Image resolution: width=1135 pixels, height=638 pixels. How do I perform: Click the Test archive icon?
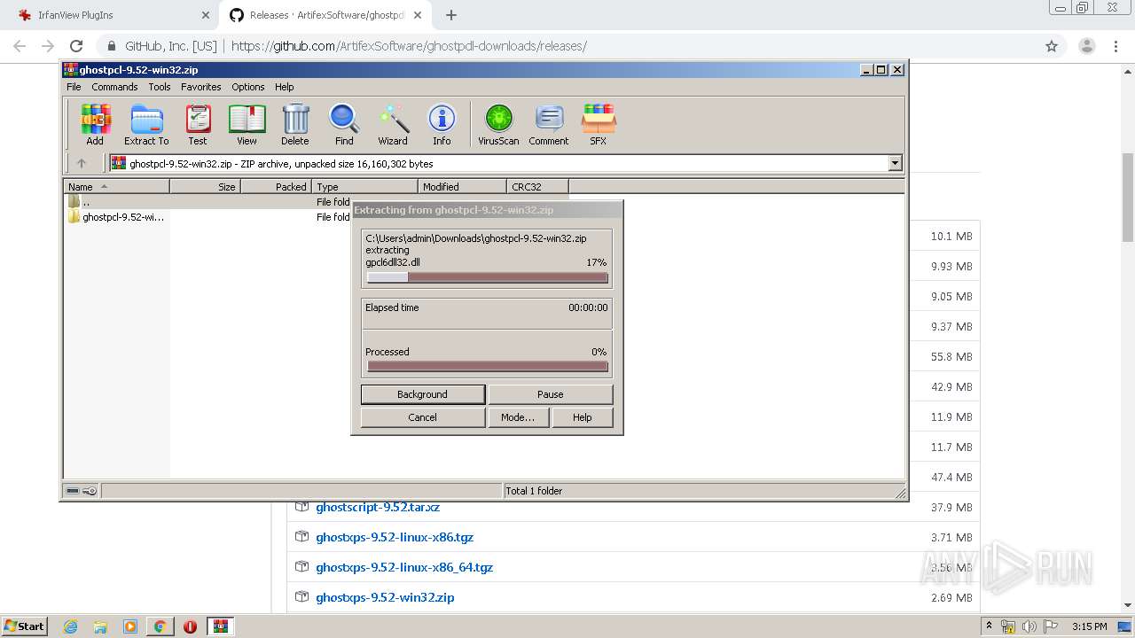pos(198,124)
